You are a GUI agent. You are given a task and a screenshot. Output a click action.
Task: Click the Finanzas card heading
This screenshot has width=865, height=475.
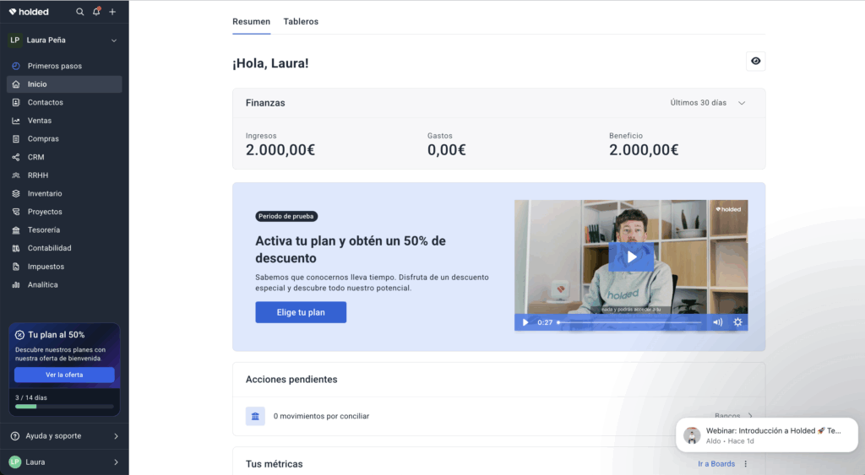click(x=265, y=103)
